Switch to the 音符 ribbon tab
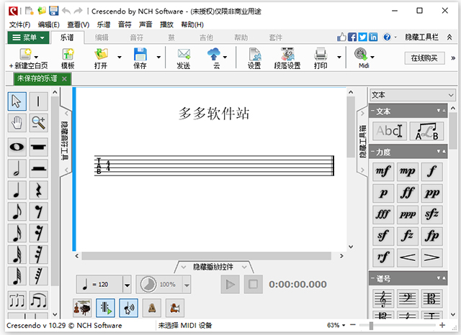 point(136,37)
